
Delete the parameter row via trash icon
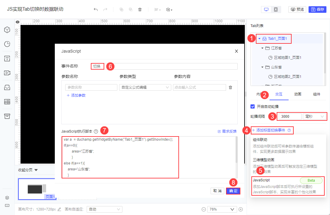pyautogui.click(x=231, y=87)
